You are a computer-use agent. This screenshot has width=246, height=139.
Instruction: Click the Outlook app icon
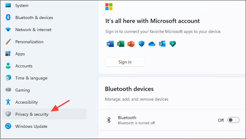(162, 44)
